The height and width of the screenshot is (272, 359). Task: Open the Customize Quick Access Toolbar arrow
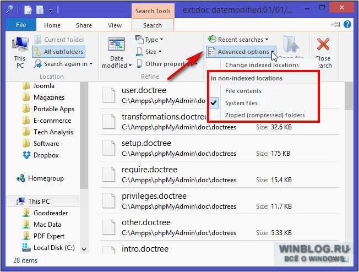pyautogui.click(x=51, y=10)
